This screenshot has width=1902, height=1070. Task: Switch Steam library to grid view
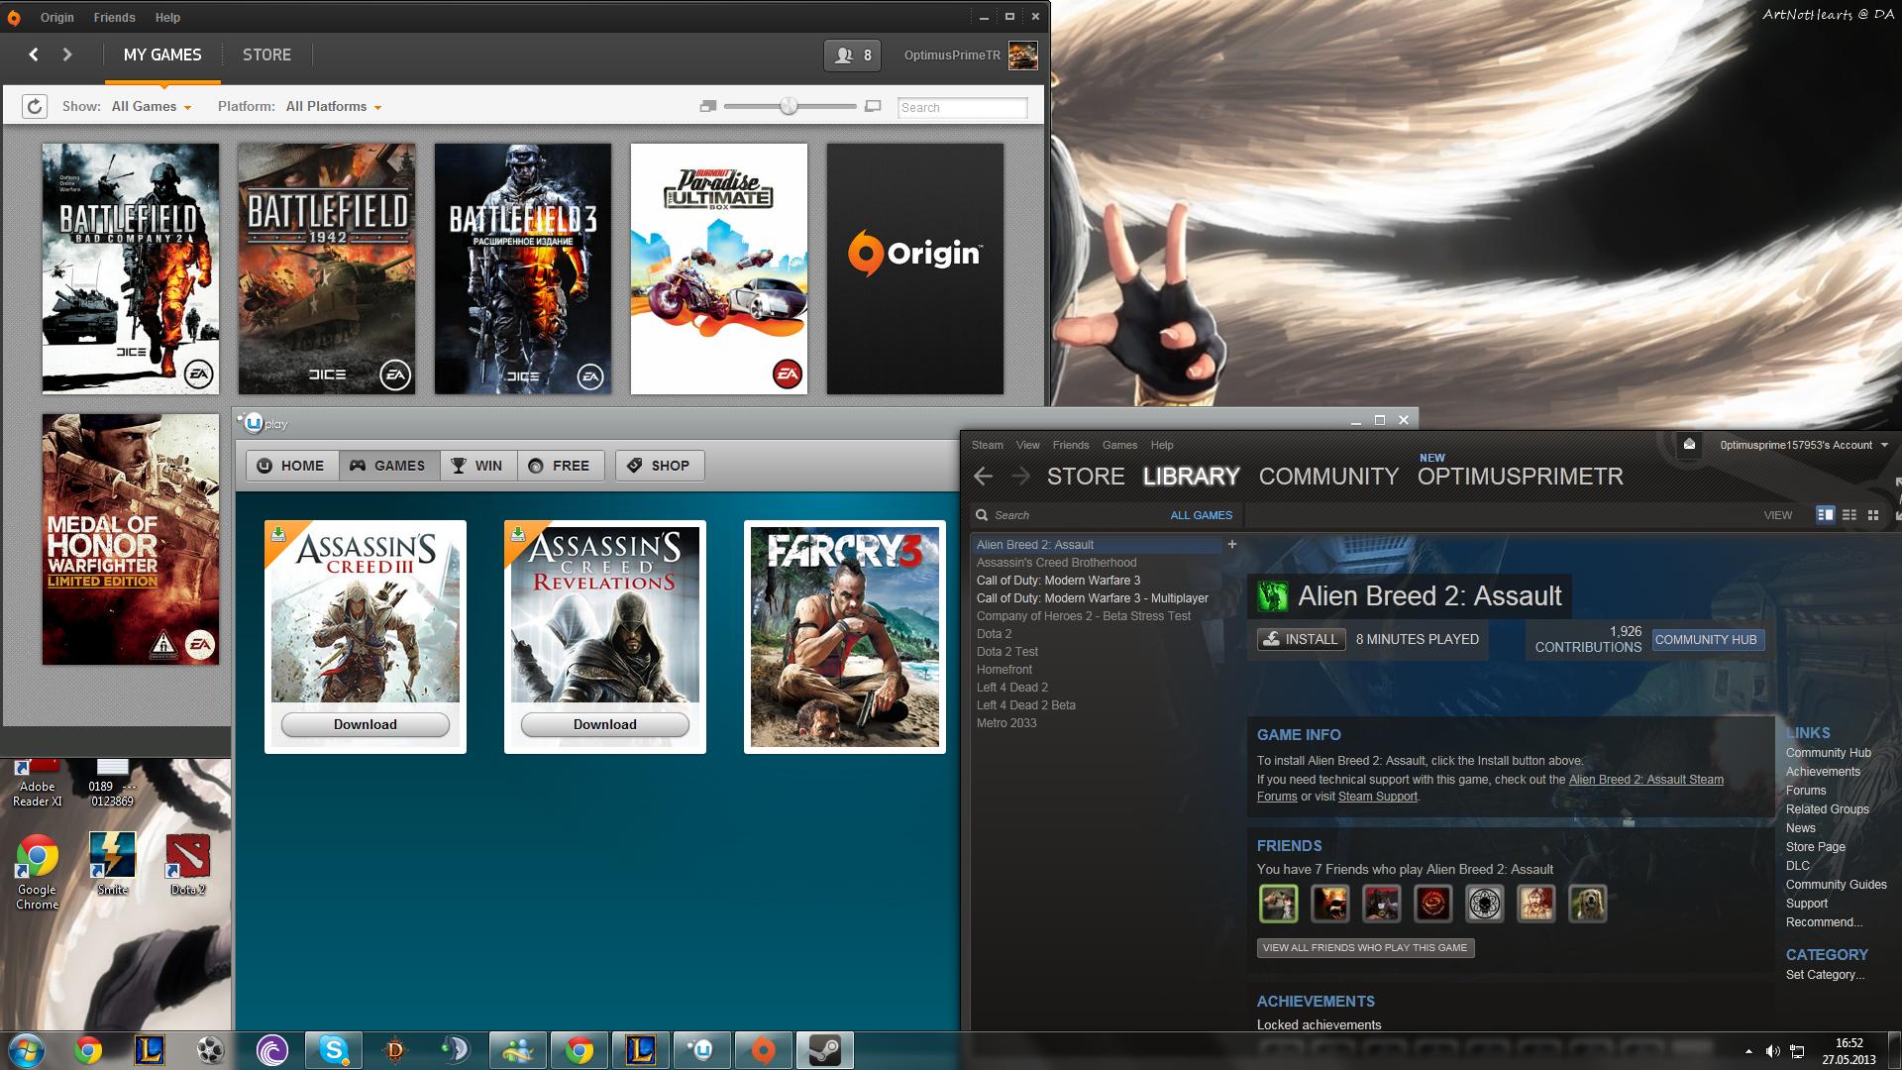click(1873, 515)
